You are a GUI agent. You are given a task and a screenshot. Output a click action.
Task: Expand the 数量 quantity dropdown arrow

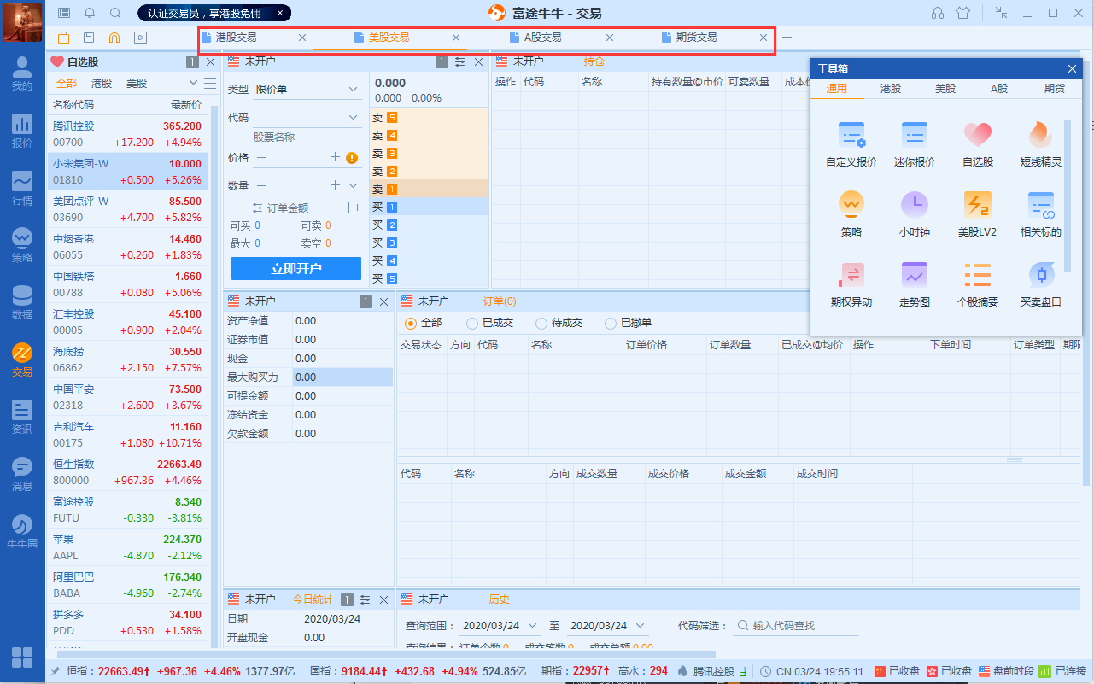(354, 185)
